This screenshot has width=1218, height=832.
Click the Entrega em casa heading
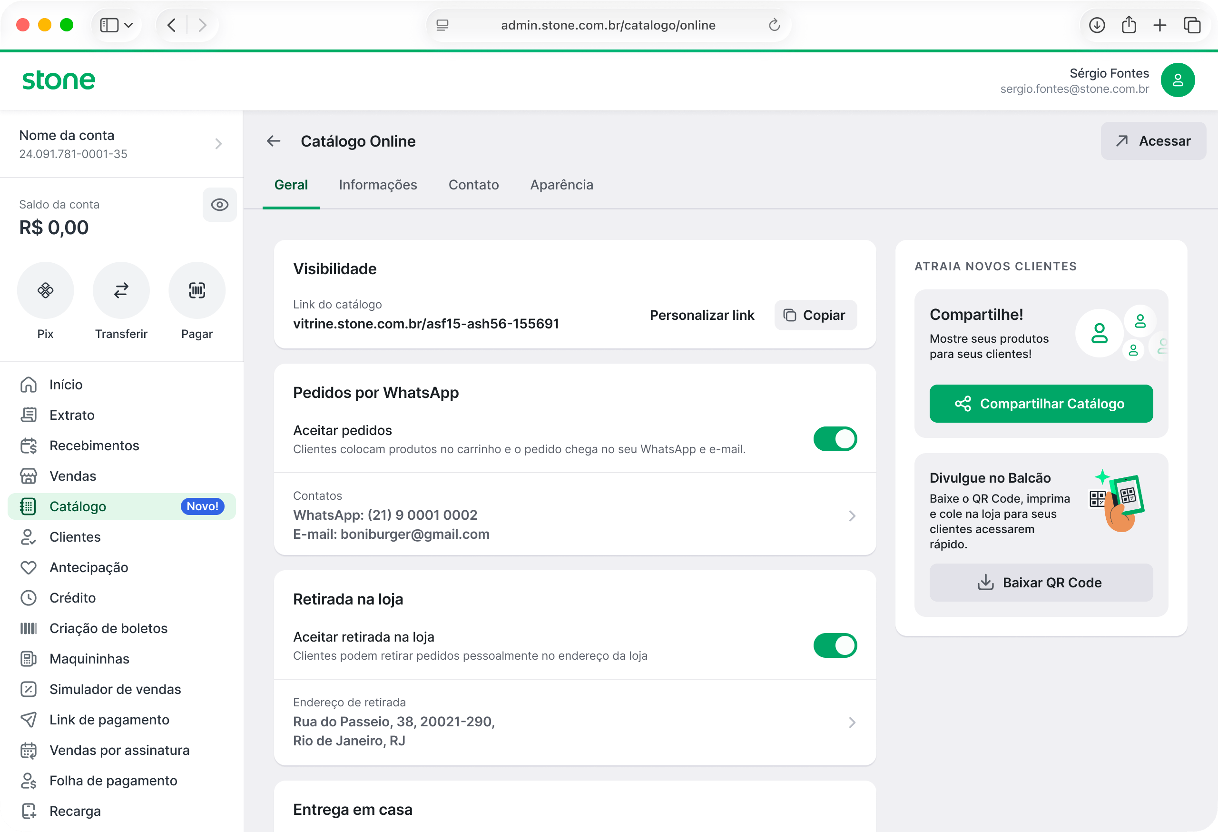353,809
